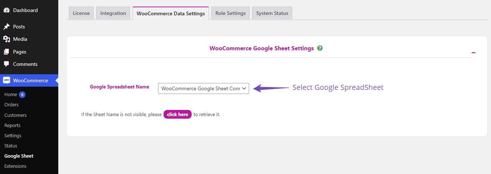The width and height of the screenshot is (491, 174).
Task: Open the Reports submenu item
Action: click(x=12, y=125)
